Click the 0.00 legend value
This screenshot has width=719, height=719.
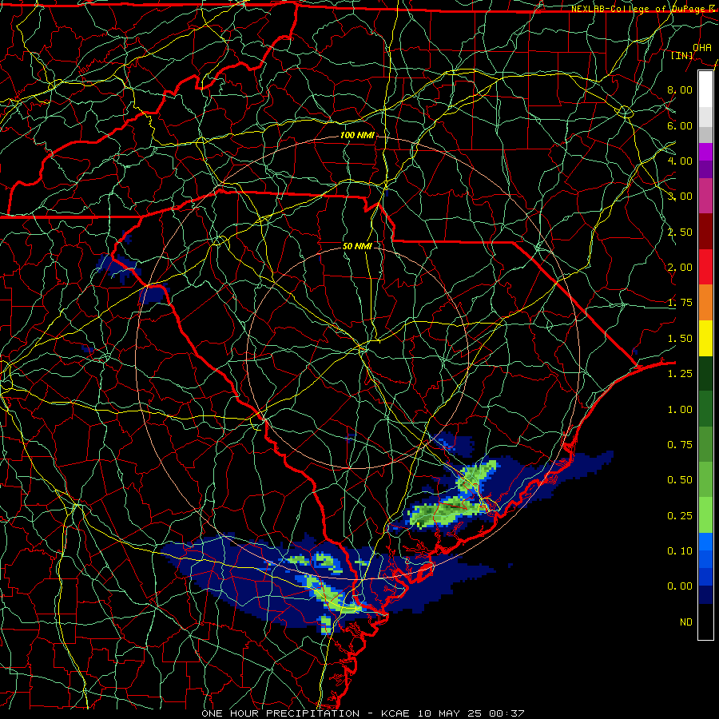point(680,586)
